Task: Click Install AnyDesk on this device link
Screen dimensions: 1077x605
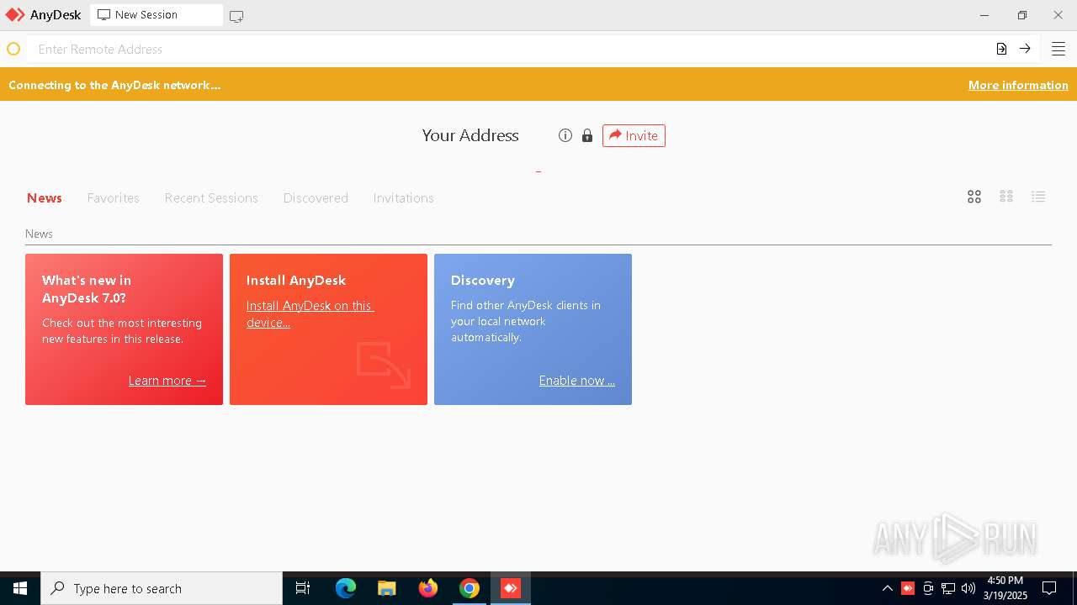Action: tap(310, 314)
